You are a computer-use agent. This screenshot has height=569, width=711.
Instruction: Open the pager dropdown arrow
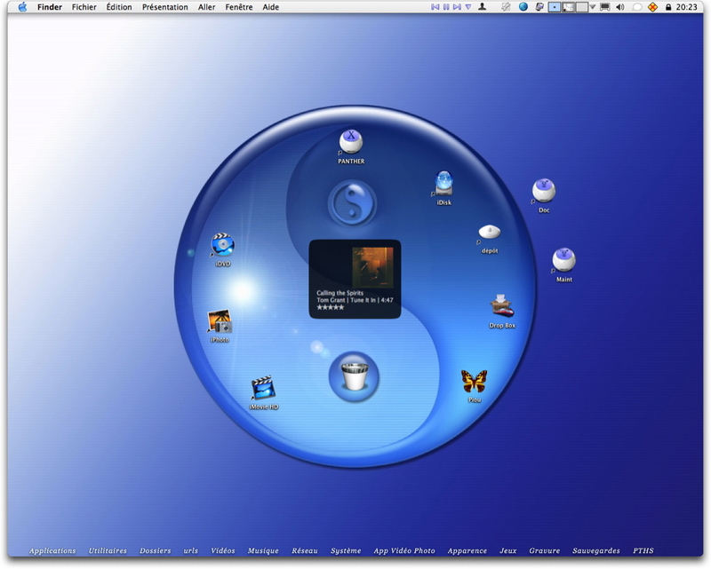(592, 7)
